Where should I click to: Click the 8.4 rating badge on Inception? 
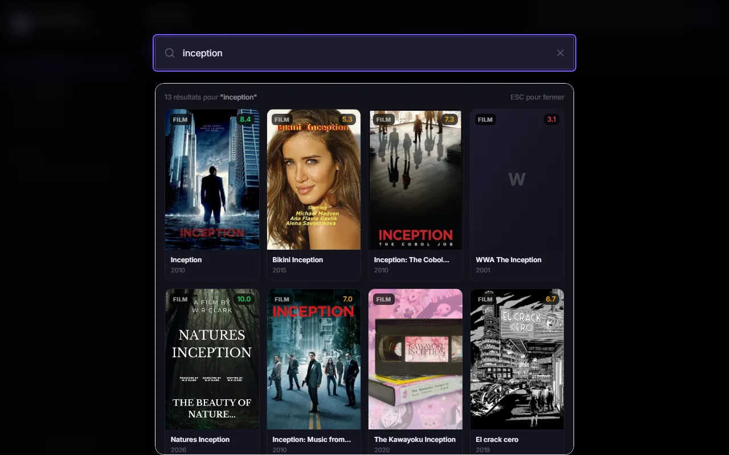coord(245,119)
